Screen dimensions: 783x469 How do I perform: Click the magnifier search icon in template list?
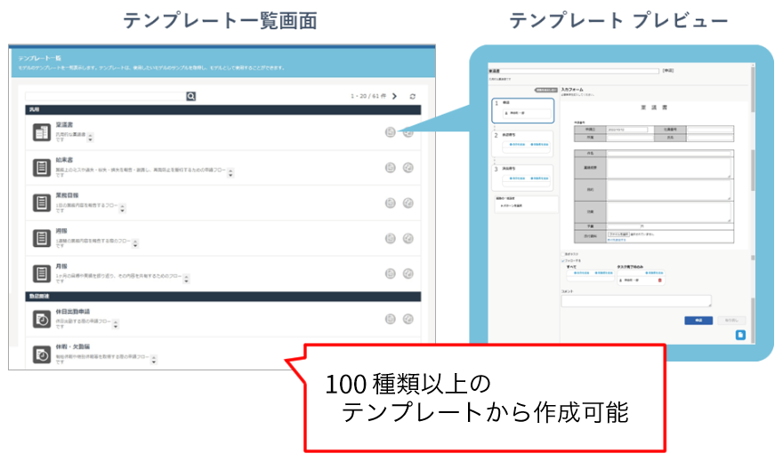(190, 96)
